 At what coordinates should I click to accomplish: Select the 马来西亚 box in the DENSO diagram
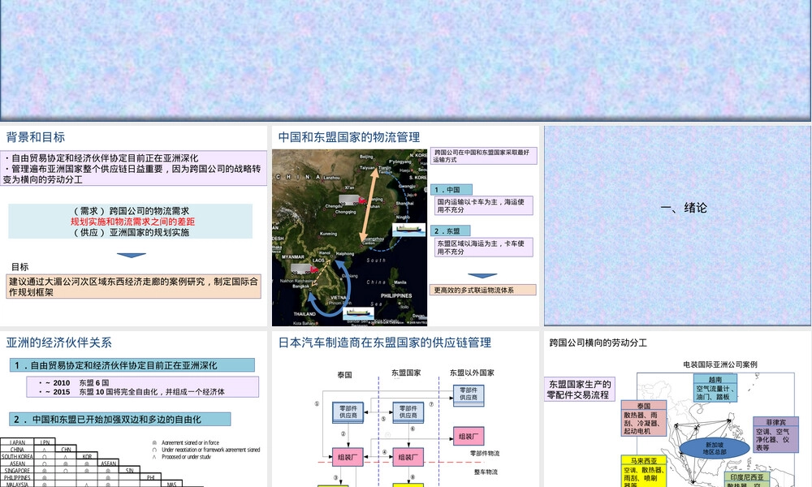pyautogui.click(x=644, y=471)
